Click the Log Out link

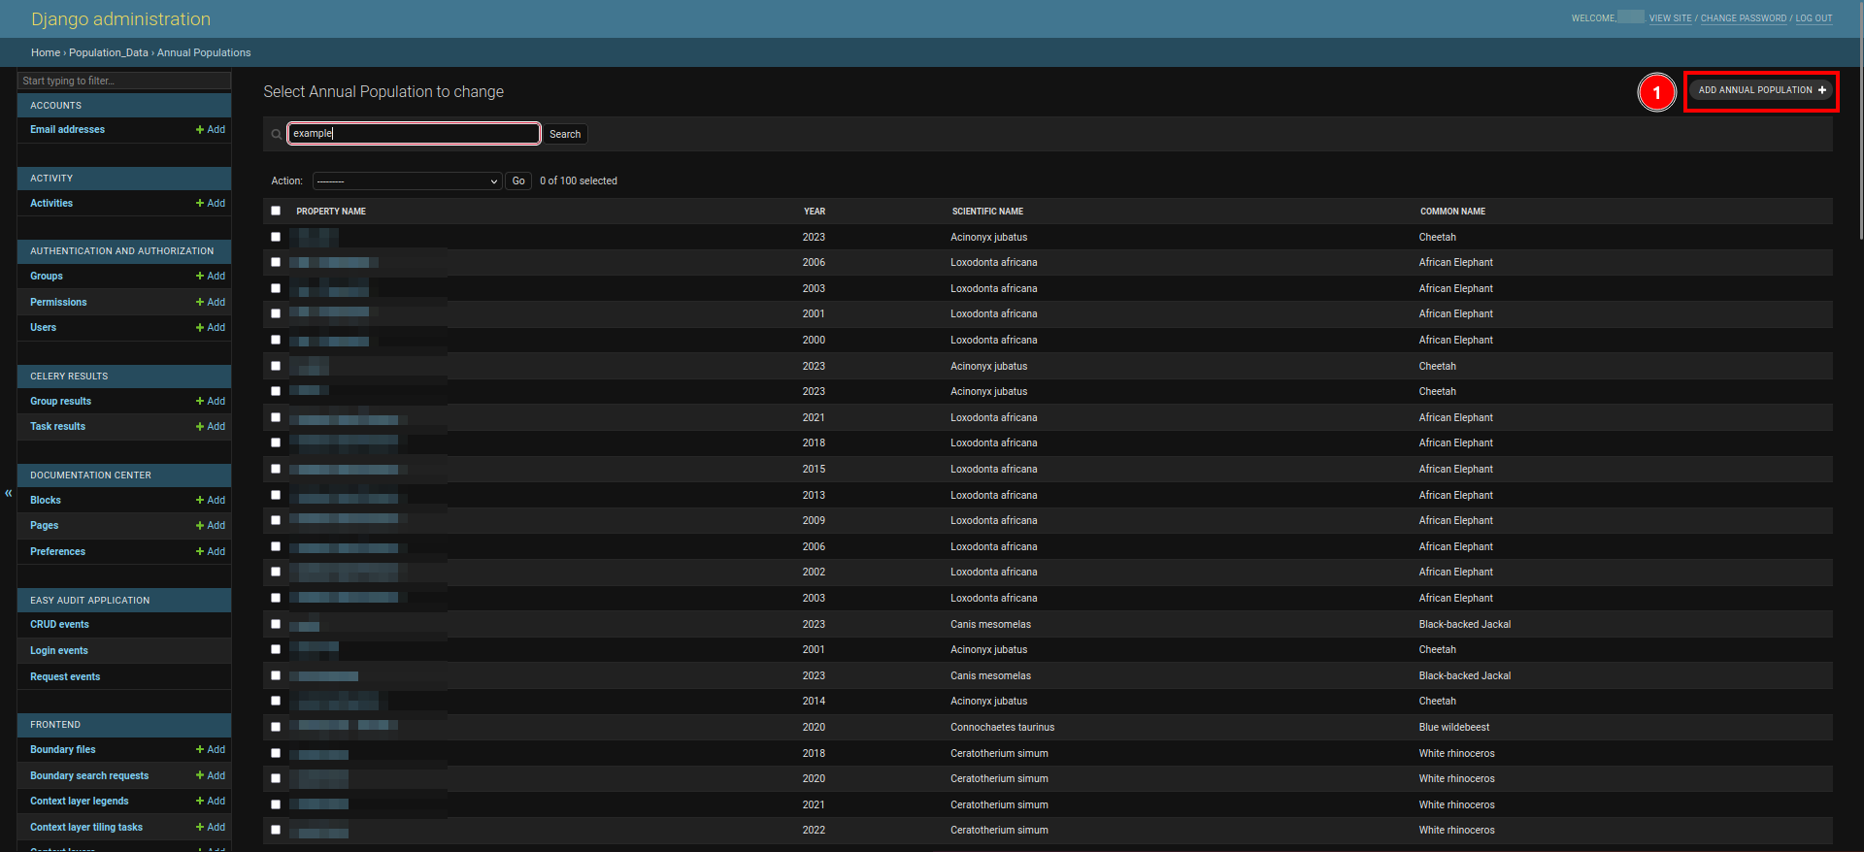[x=1814, y=18]
